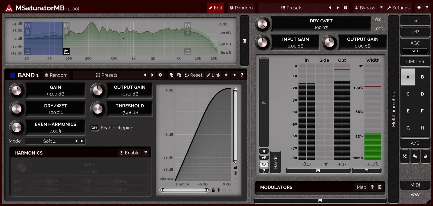Click the expander bar below the Width meter
The width and height of the screenshot is (433, 206).
point(366,171)
